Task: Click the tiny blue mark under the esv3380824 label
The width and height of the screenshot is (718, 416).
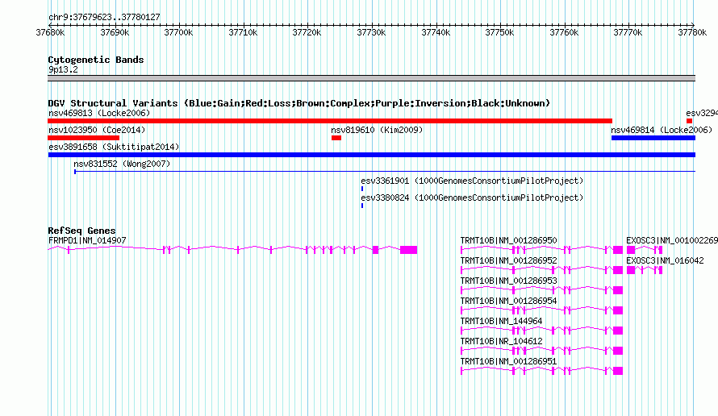Action: 362,206
